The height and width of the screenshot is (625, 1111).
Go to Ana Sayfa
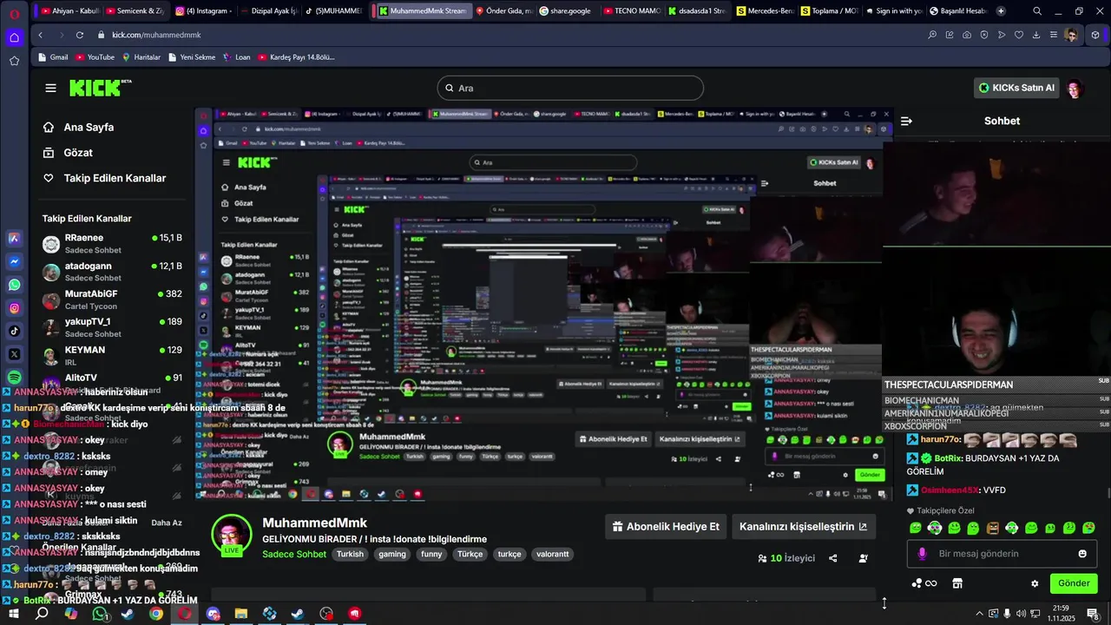[79, 128]
